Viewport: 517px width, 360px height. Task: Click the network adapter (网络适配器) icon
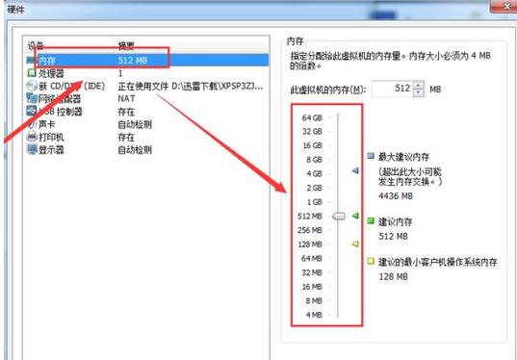[x=32, y=98]
